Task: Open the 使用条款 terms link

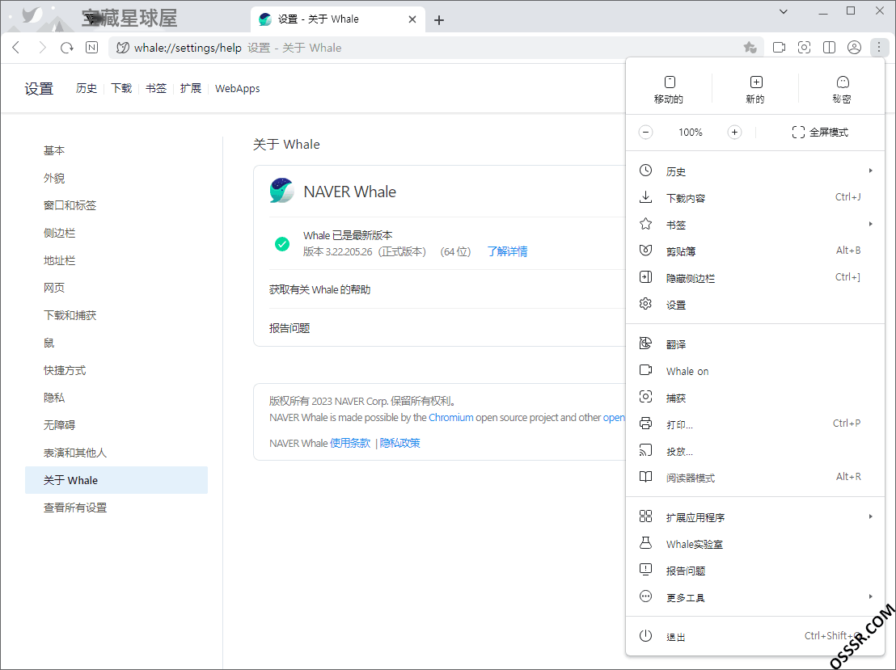Action: tap(350, 443)
